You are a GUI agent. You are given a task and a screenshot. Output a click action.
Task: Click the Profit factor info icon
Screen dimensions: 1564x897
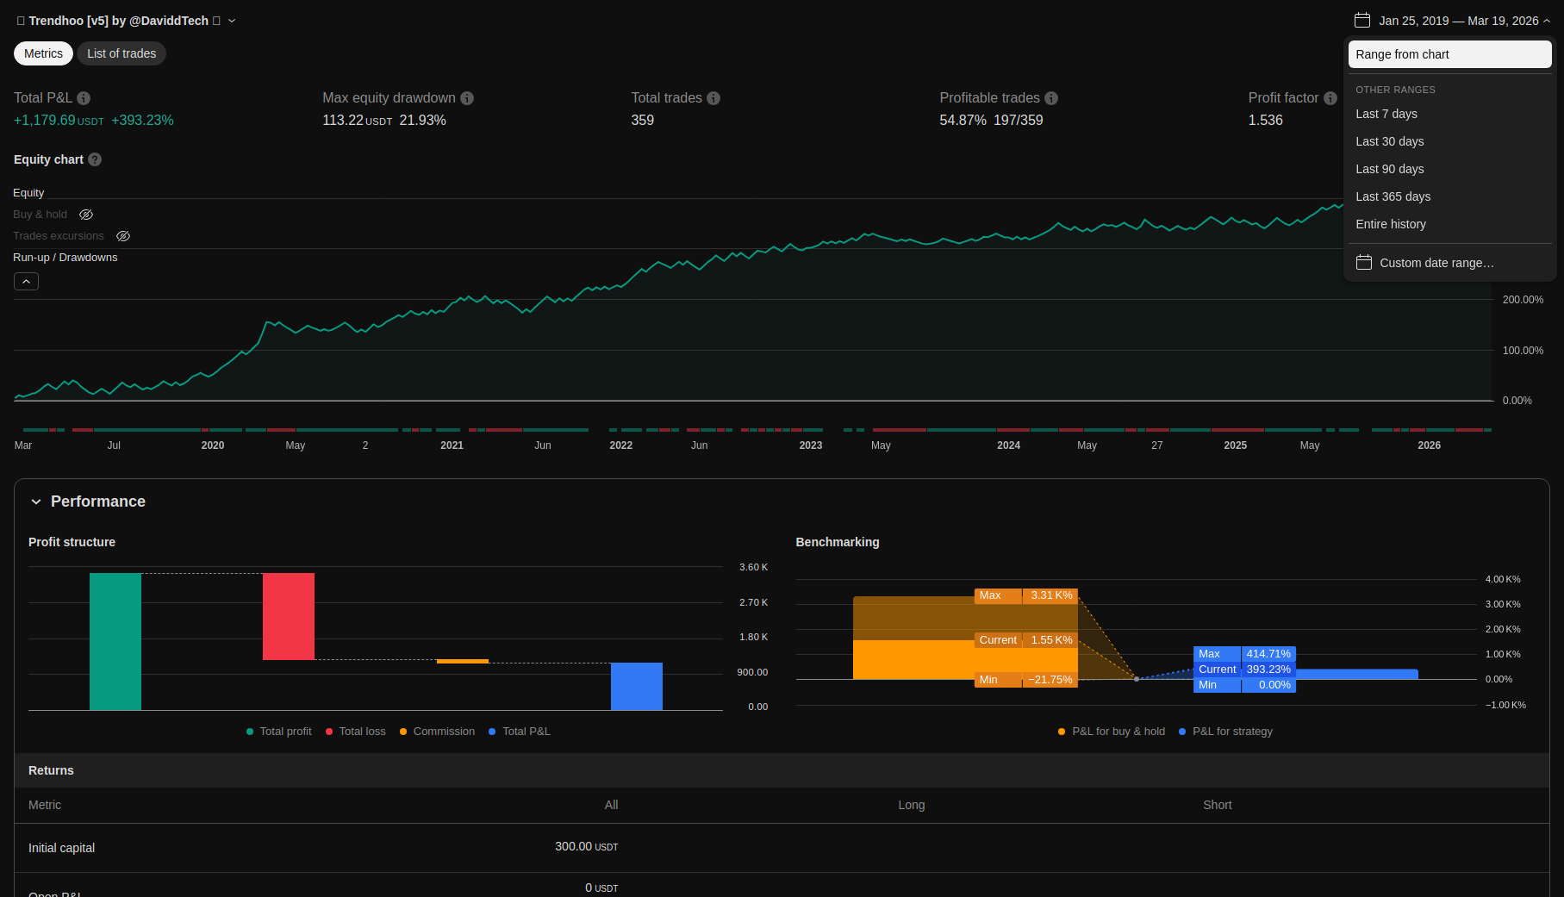coord(1330,98)
